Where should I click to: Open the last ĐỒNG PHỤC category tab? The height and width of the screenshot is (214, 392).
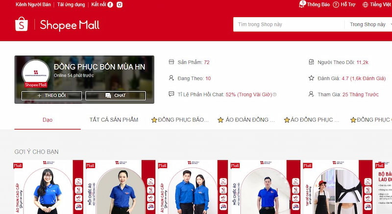(x=371, y=120)
